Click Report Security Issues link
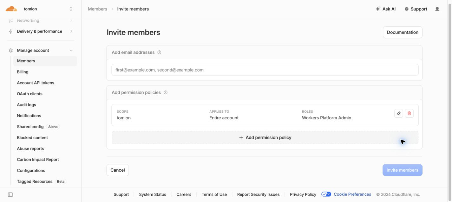 click(259, 194)
